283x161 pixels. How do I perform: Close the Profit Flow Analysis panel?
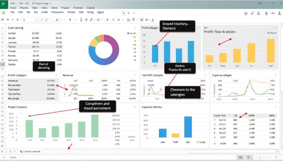(x=275, y=28)
